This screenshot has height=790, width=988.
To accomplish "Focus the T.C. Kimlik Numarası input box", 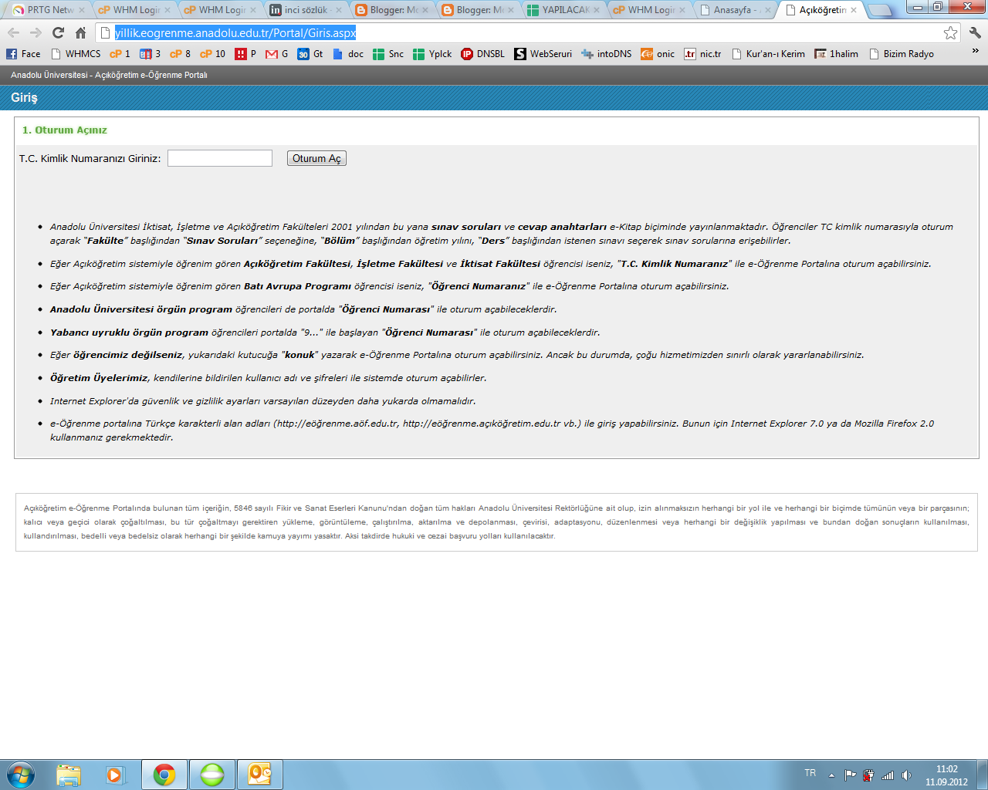I will (220, 158).
